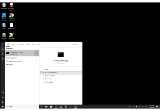The width and height of the screenshot is (161, 111).
Task: Switch to the Apps search tab
Action: [x=13, y=44]
